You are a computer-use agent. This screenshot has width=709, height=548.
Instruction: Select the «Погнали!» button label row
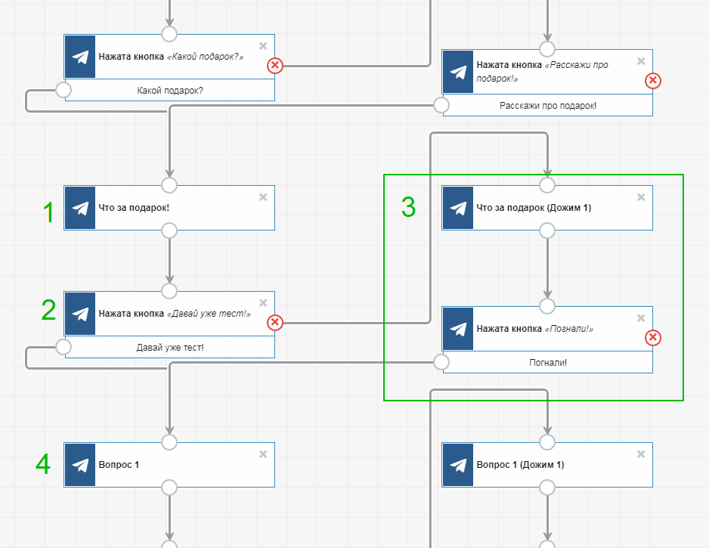(548, 363)
